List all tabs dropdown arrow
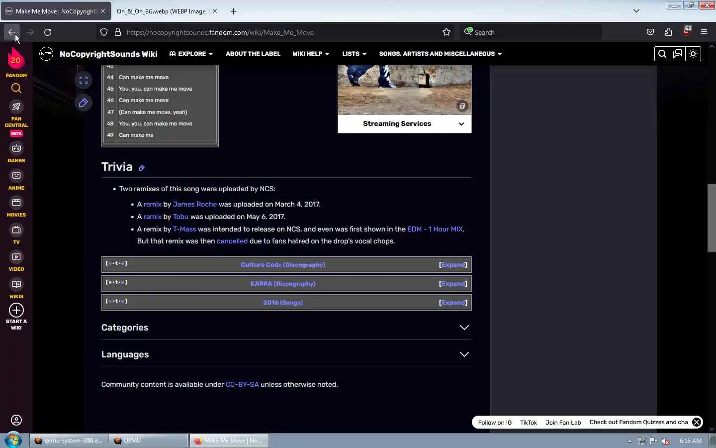Viewport: 716px width, 448px height. (x=636, y=11)
